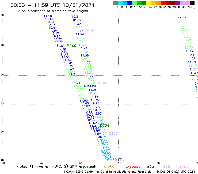
Task: Click the wave height value '10.31'
Action: tap(76, 17)
